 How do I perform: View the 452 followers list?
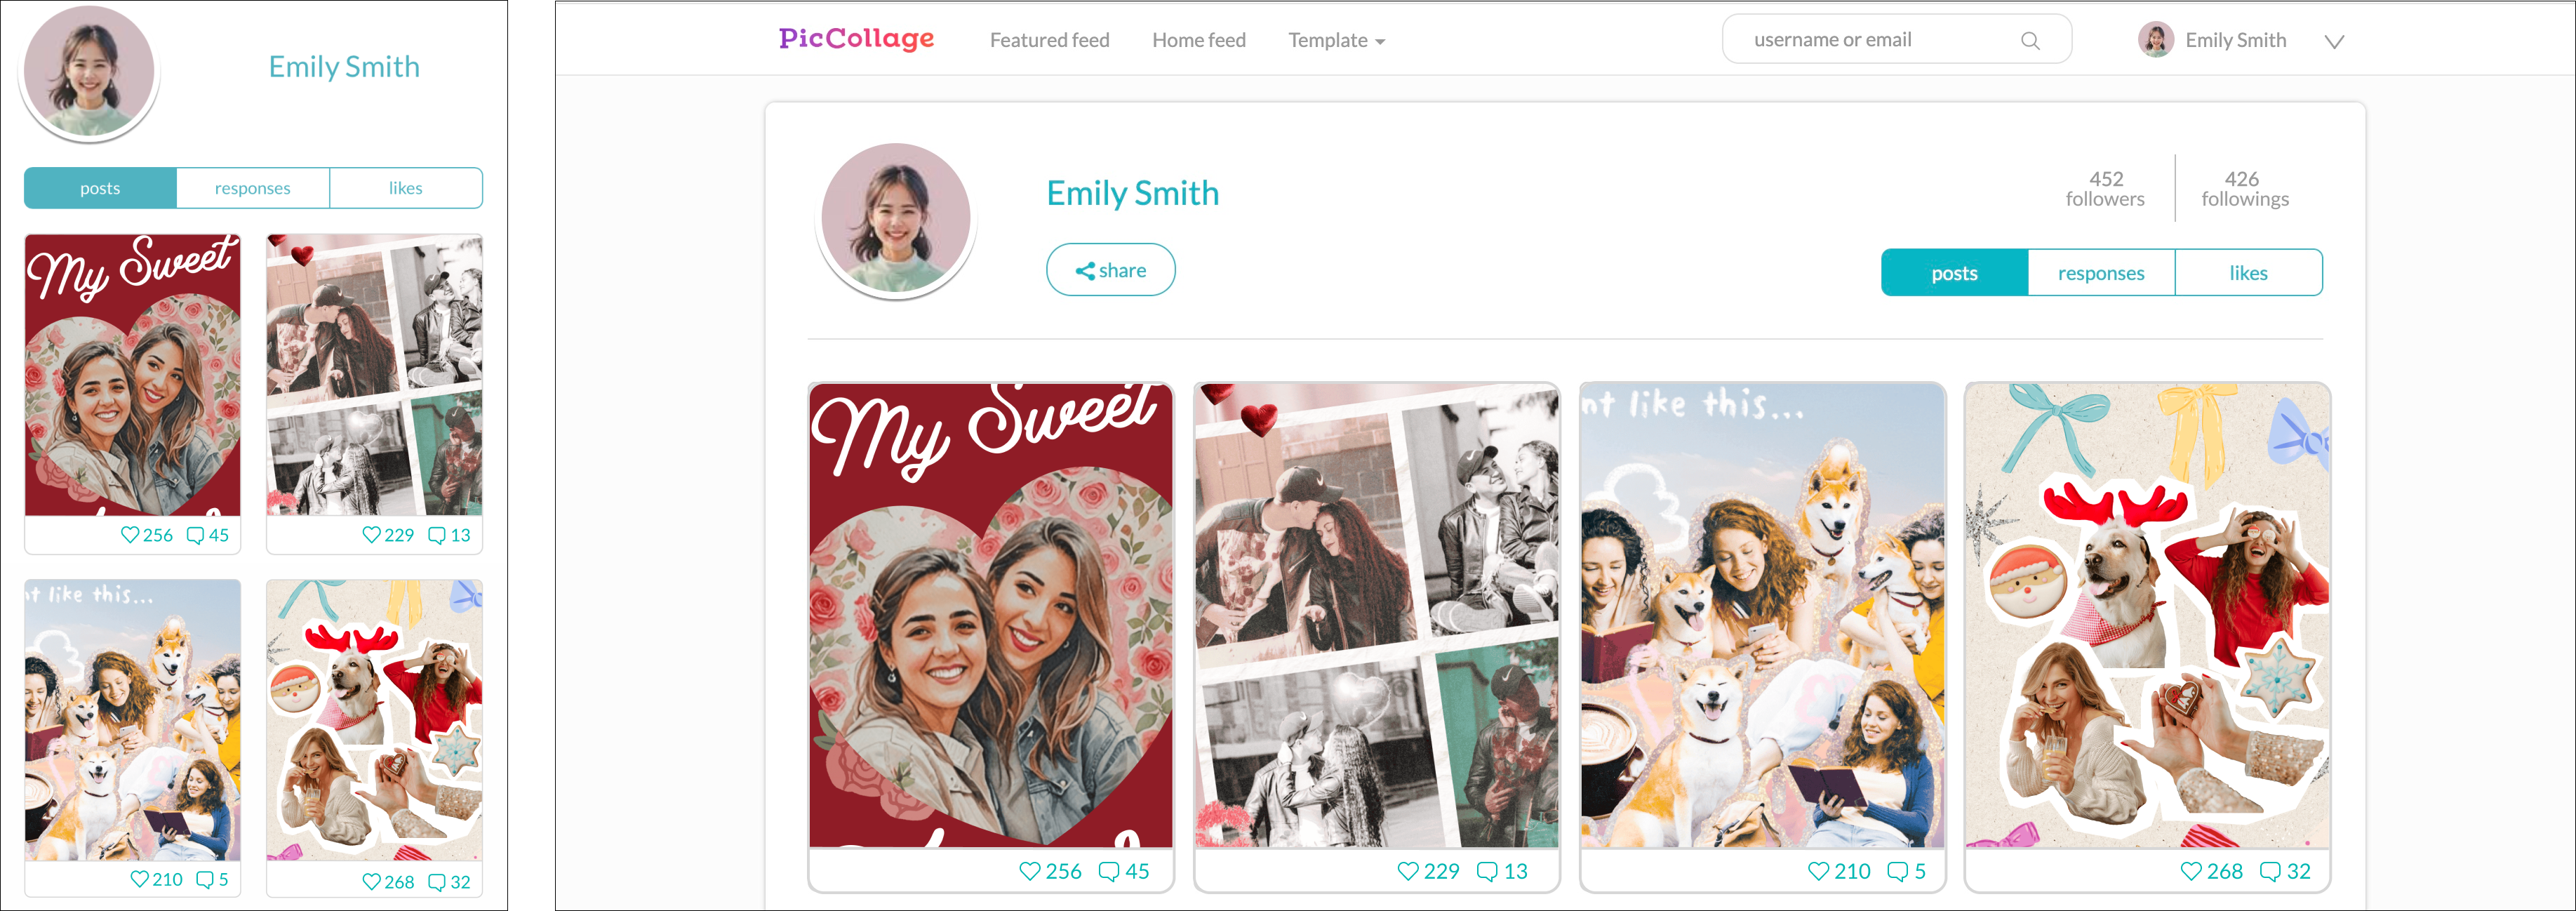[2105, 188]
